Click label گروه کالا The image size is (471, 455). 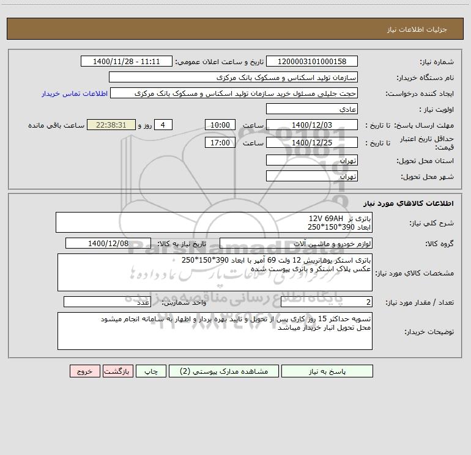[x=439, y=244]
